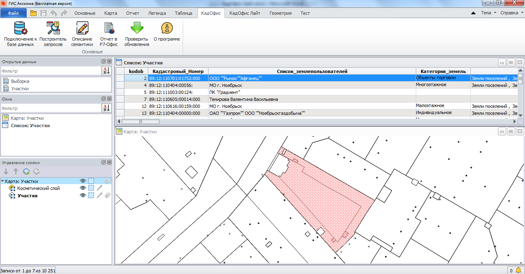Open the Файл menu
The height and width of the screenshot is (274, 525).
click(x=13, y=13)
